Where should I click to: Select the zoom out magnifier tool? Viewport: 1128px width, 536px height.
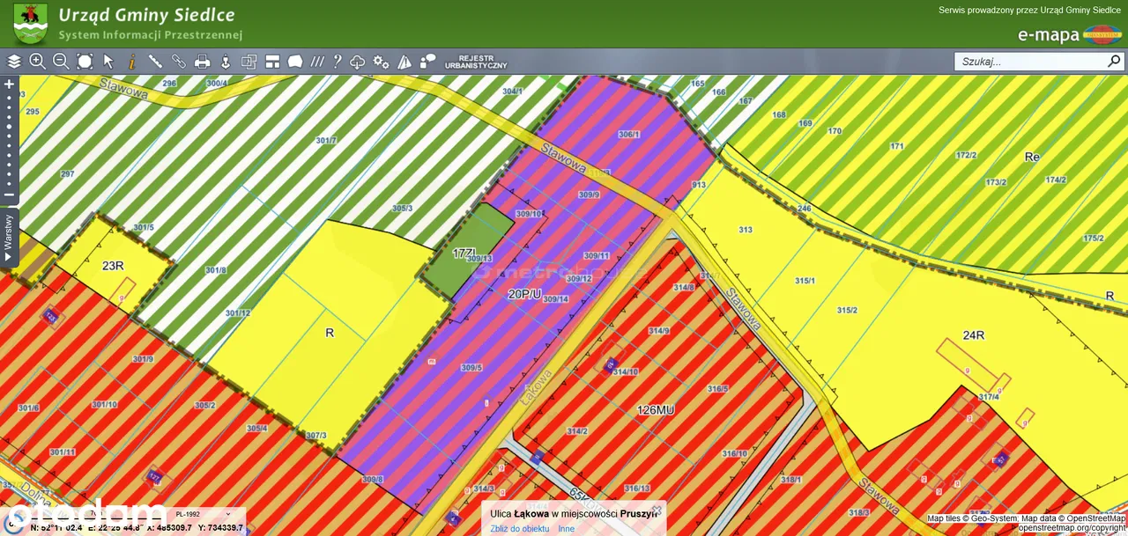pos(61,62)
